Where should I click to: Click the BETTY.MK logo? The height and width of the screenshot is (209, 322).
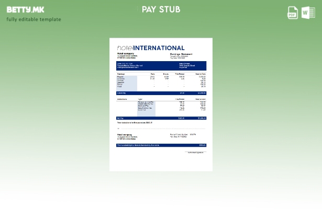click(25, 9)
